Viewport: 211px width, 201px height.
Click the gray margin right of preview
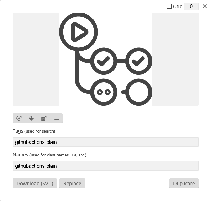175,59
